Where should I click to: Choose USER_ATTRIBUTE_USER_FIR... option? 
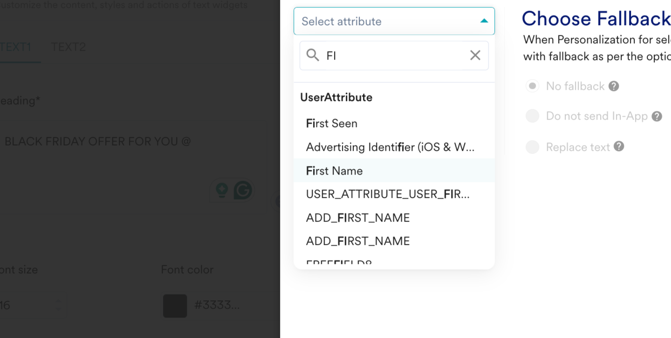(x=394, y=194)
